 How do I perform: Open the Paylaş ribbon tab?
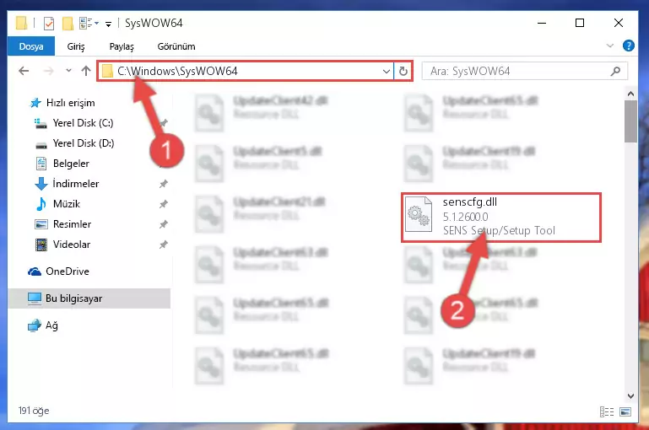point(122,46)
